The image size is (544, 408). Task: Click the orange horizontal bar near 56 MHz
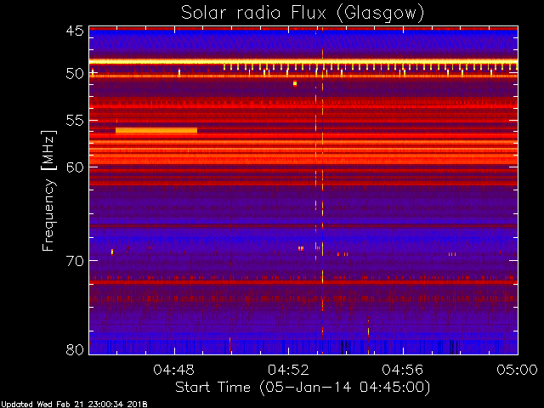(x=156, y=130)
